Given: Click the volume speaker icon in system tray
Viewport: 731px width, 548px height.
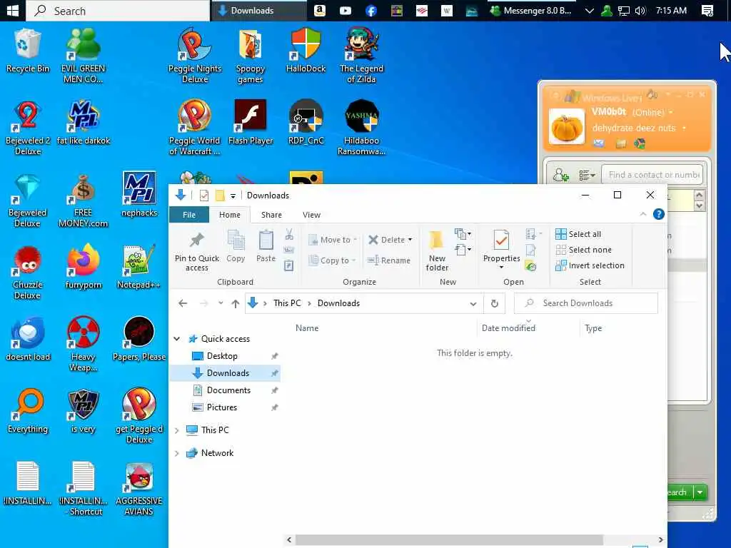Looking at the screenshot, I should click(640, 10).
